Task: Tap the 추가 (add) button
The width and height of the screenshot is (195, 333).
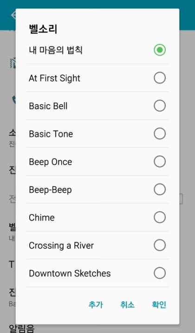Action: pos(96,305)
